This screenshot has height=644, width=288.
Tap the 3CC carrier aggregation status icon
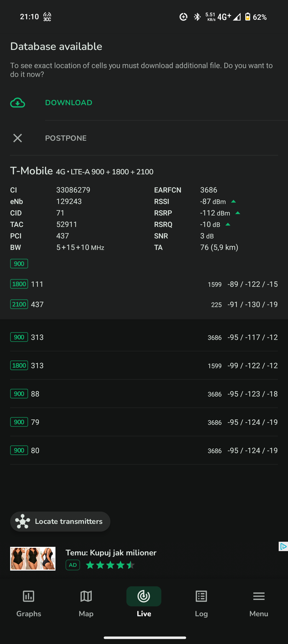point(47,17)
